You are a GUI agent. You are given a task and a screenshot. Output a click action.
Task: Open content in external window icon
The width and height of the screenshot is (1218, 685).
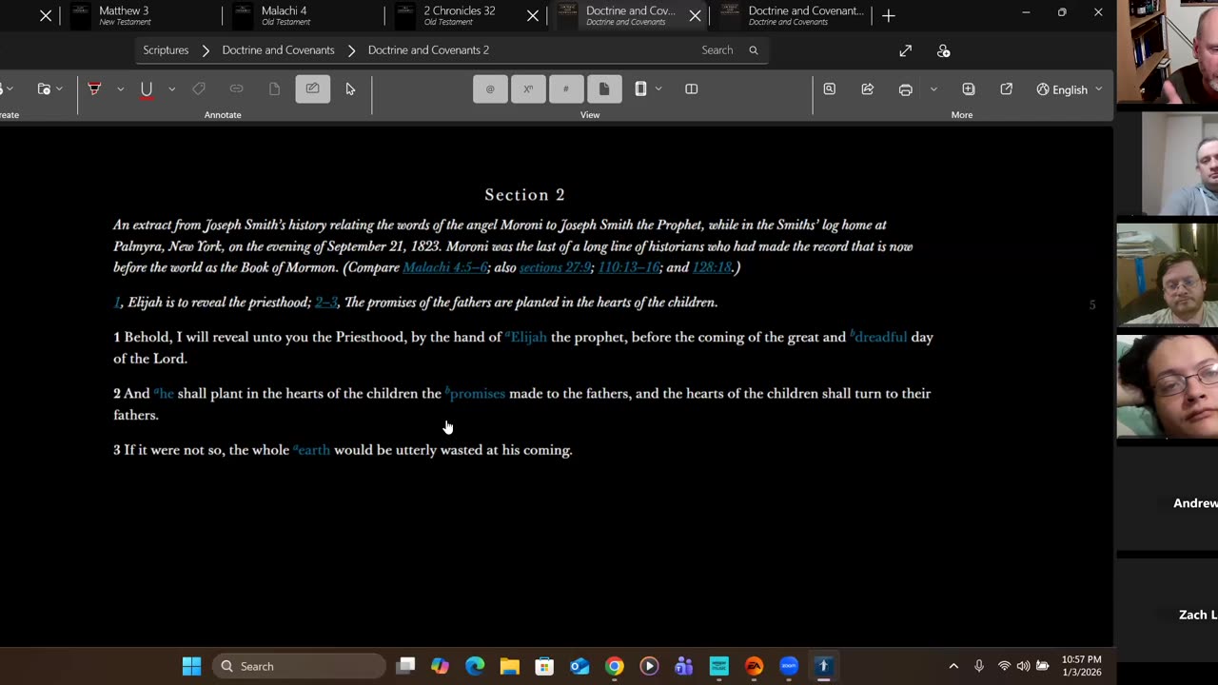pyautogui.click(x=1007, y=88)
